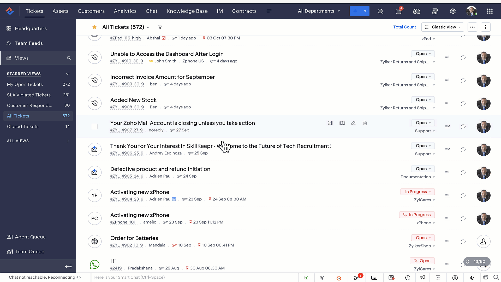Open the notifications icon with red badge

398,11
